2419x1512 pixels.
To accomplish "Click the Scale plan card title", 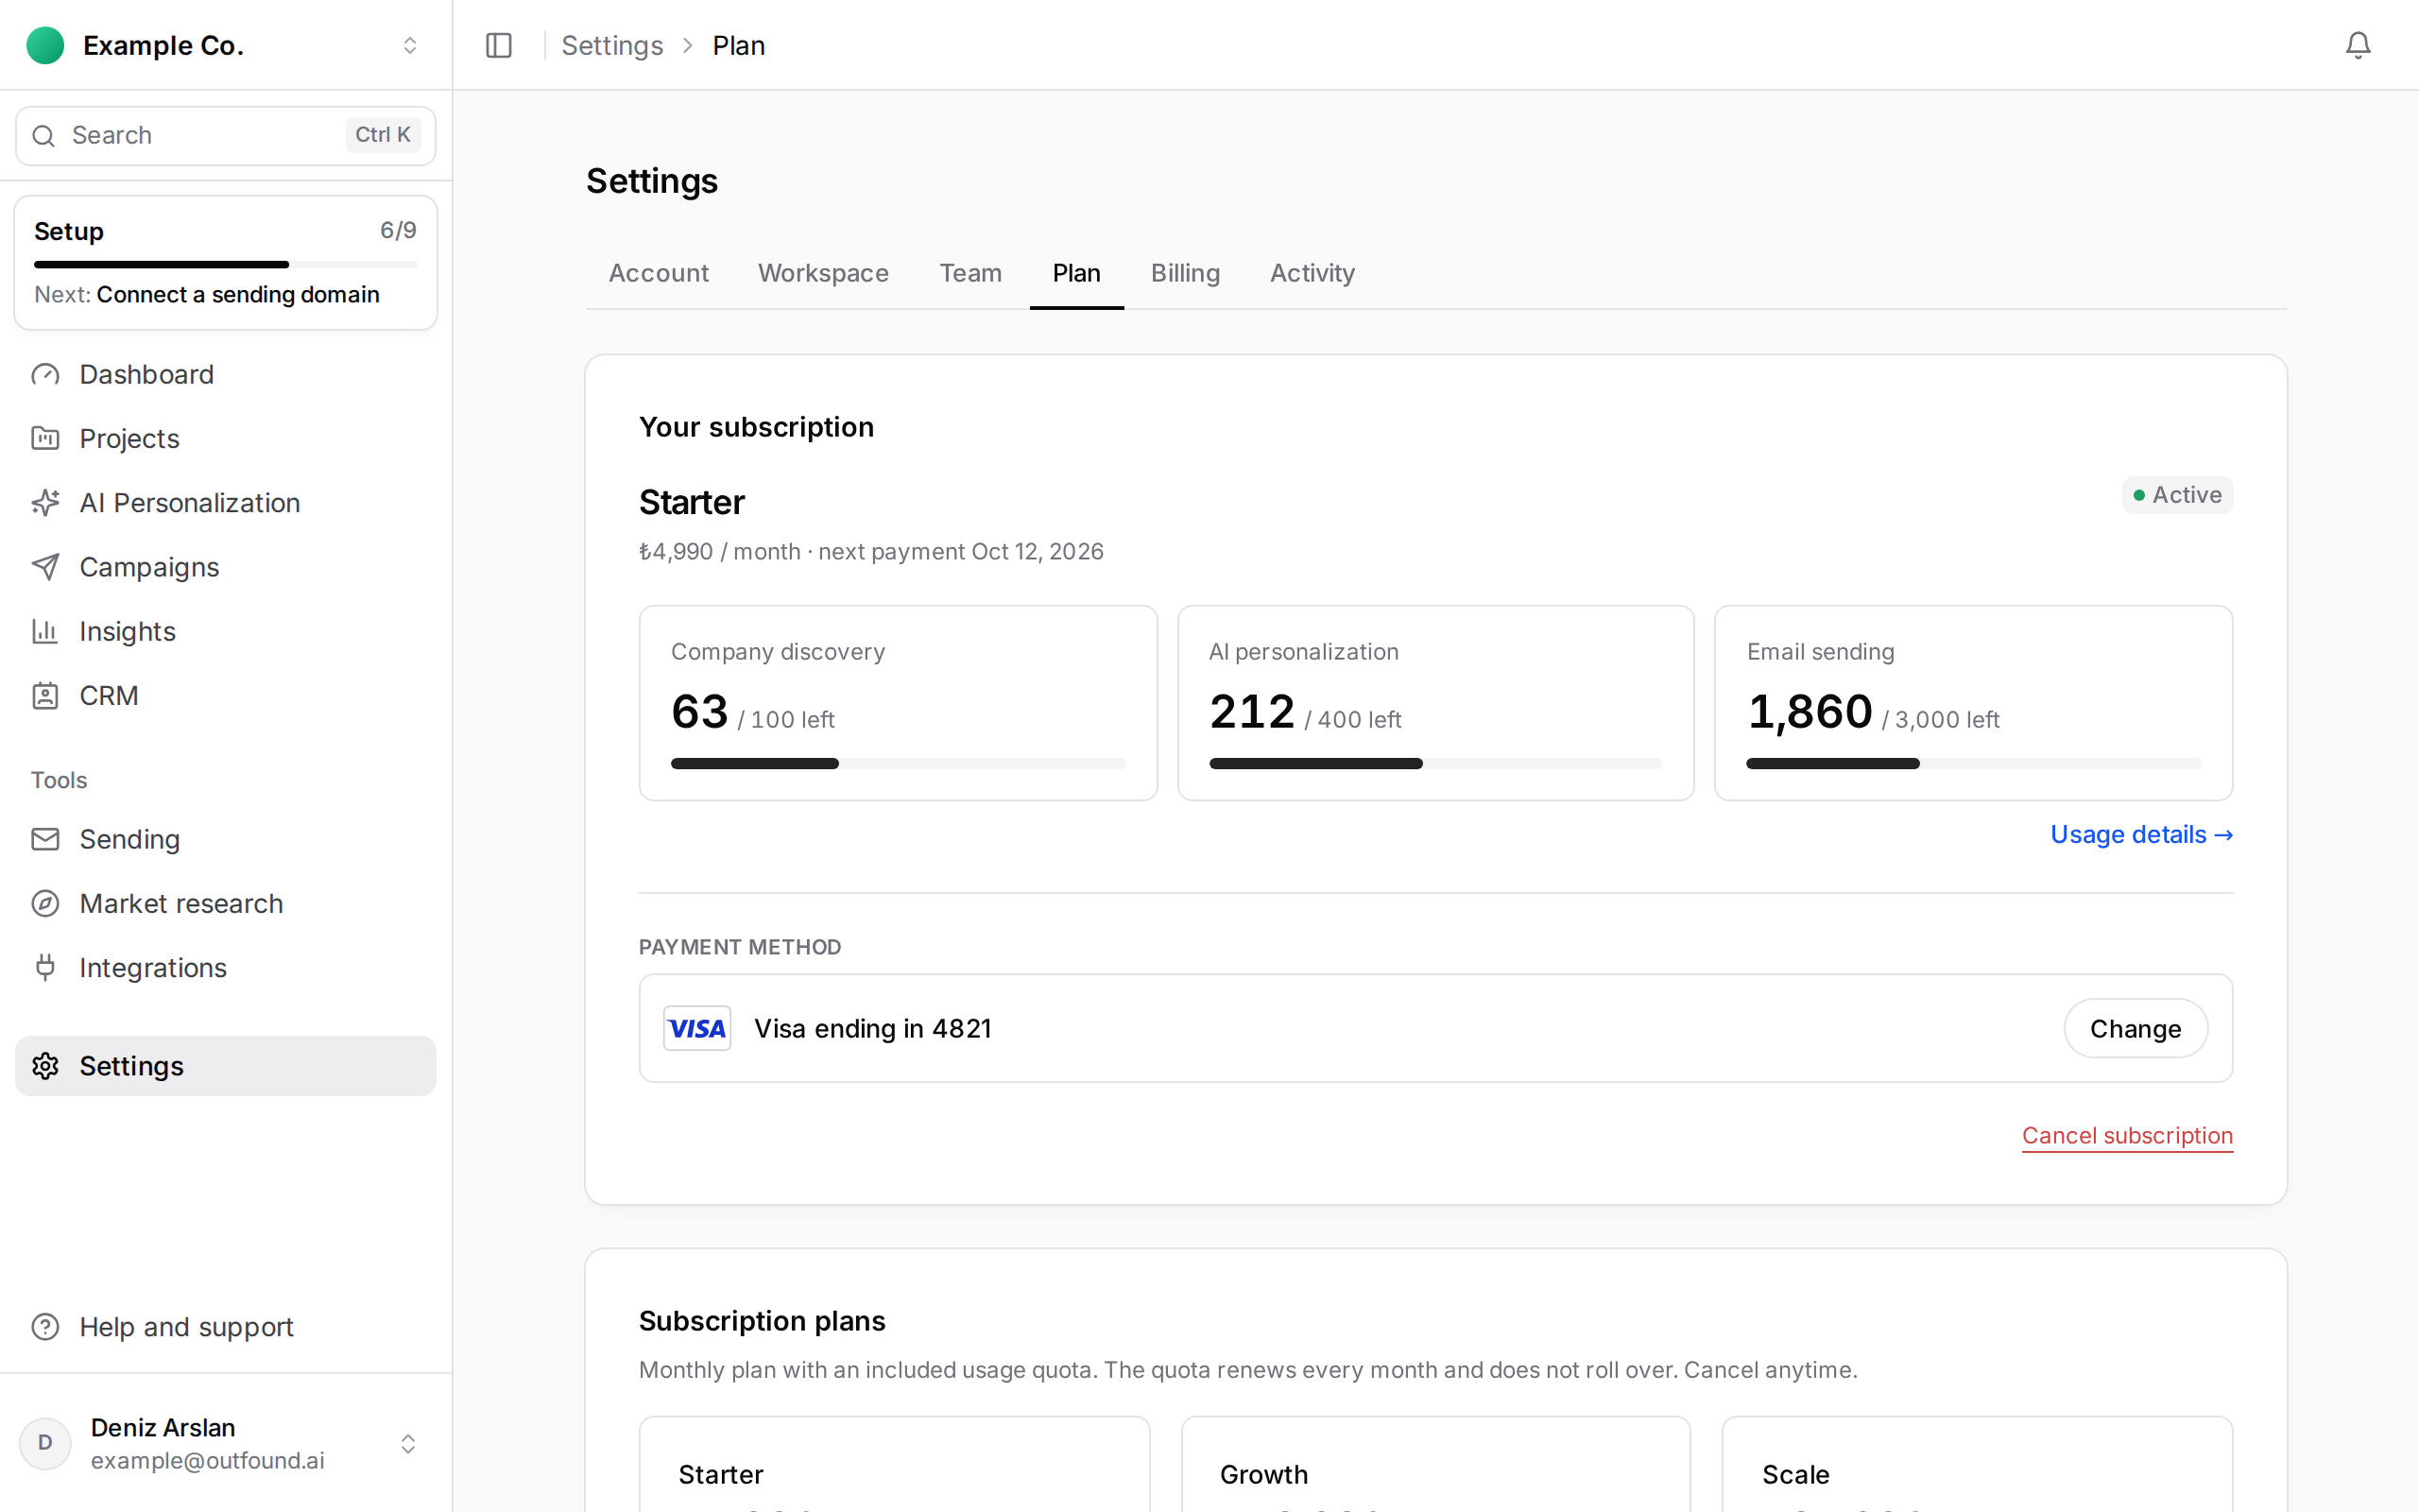I will [x=1795, y=1474].
